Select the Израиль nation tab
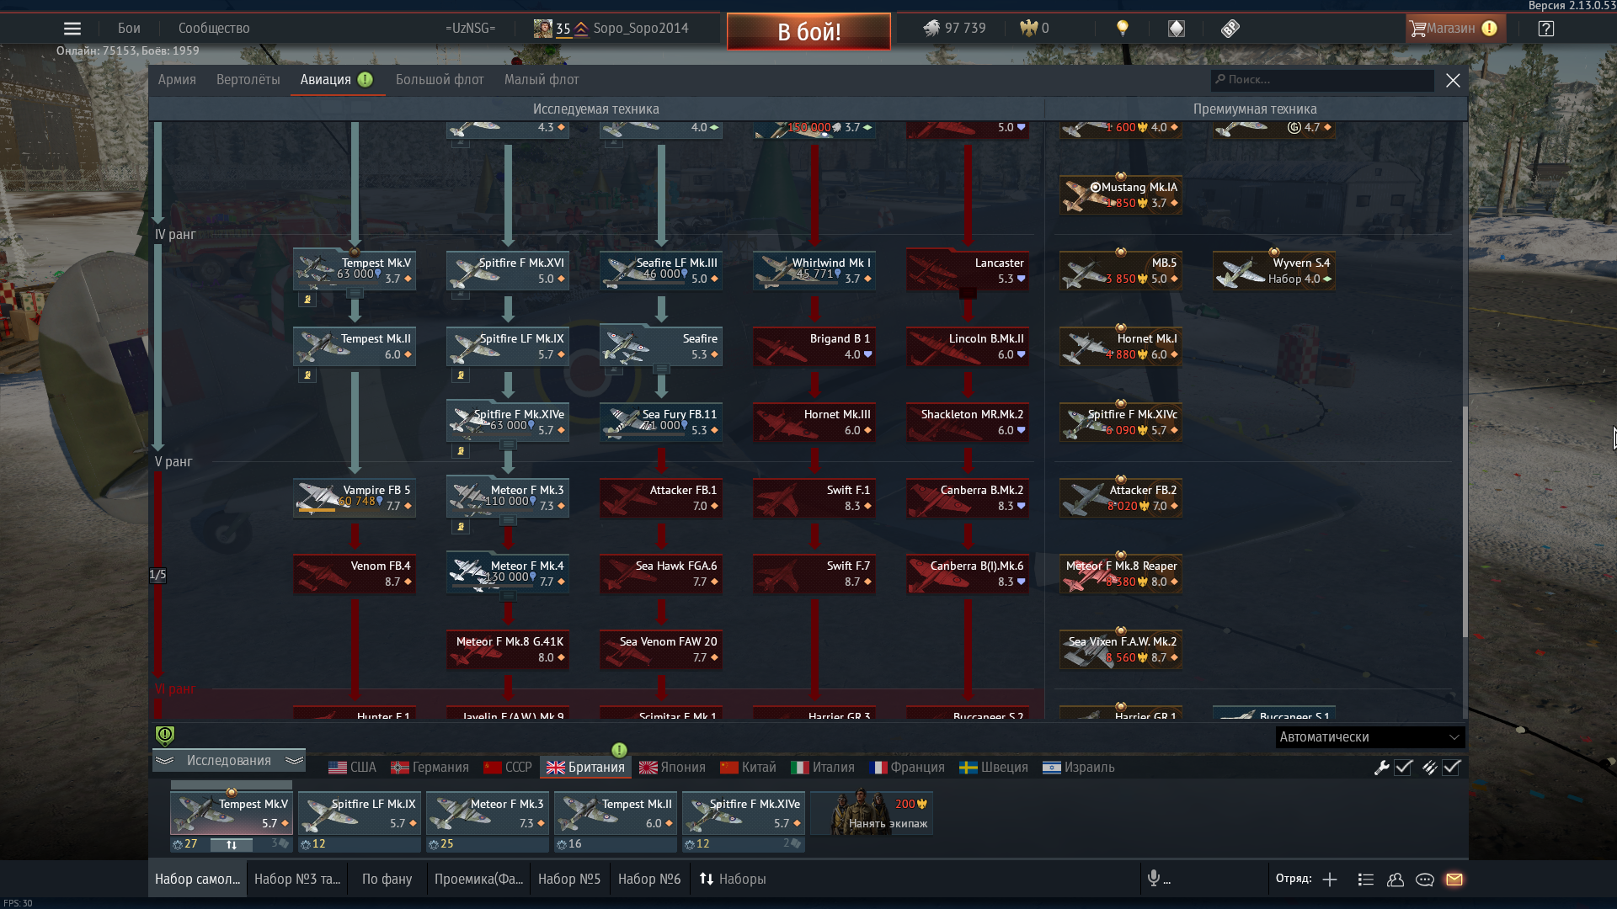 (x=1079, y=768)
